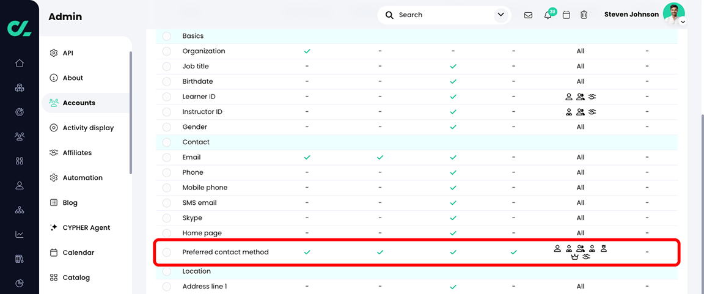The height and width of the screenshot is (294, 704).
Task: Open the search options dropdown arrow
Action: 501,15
